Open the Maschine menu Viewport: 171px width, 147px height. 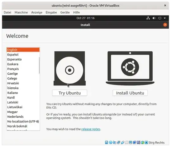(21, 12)
